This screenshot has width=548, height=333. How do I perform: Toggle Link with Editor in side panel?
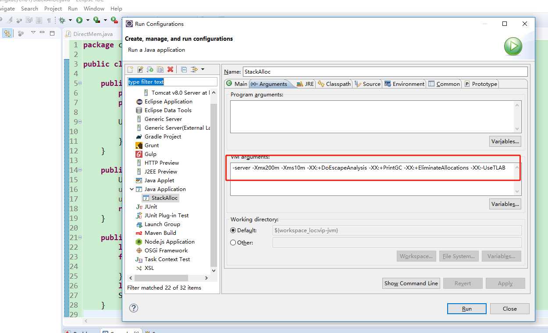pos(7,33)
